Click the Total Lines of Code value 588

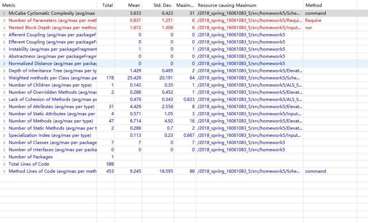(110, 164)
